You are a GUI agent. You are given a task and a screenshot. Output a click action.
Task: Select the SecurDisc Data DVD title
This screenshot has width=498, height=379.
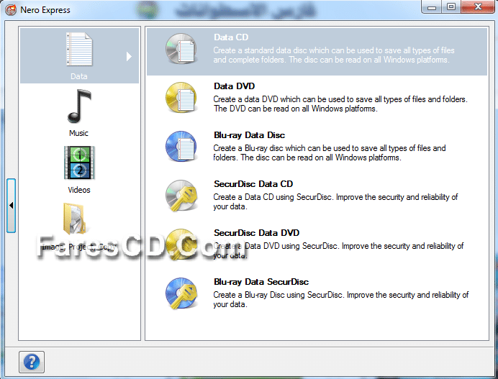pos(256,233)
